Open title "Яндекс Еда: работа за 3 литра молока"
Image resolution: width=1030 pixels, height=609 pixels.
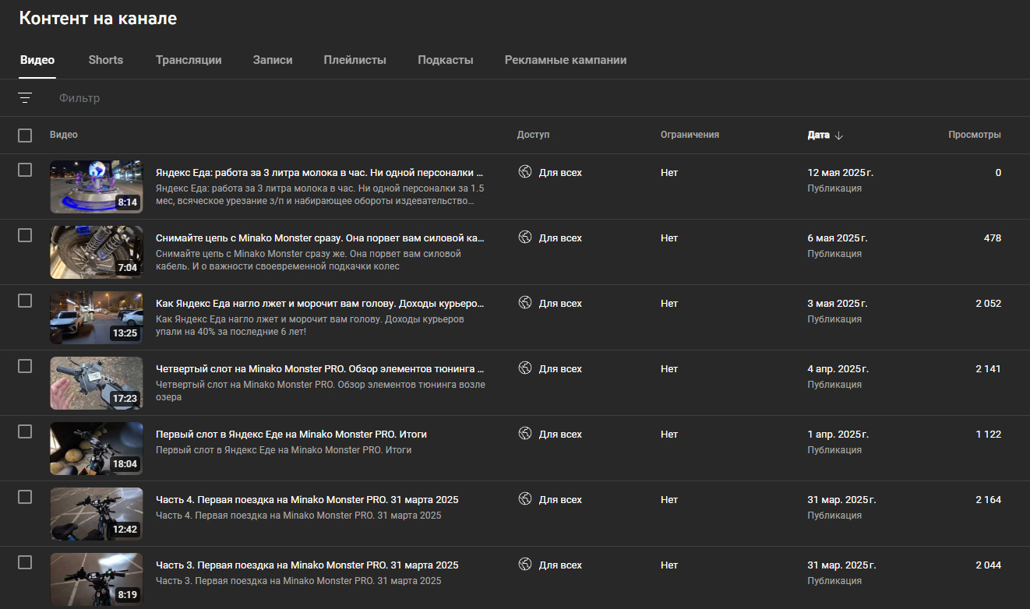(319, 173)
